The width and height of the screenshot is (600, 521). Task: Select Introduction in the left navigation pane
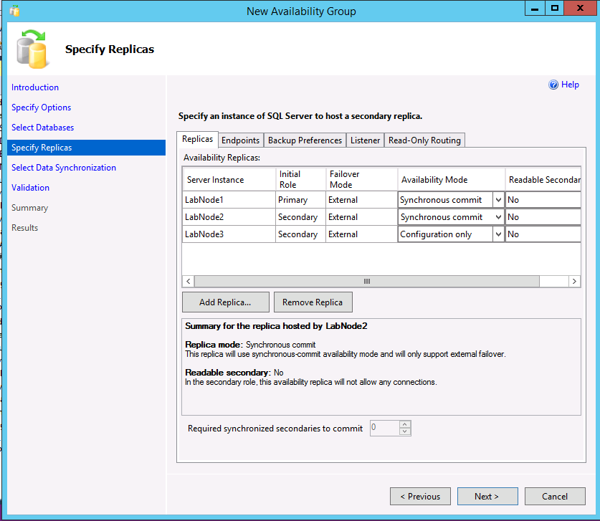click(x=35, y=87)
